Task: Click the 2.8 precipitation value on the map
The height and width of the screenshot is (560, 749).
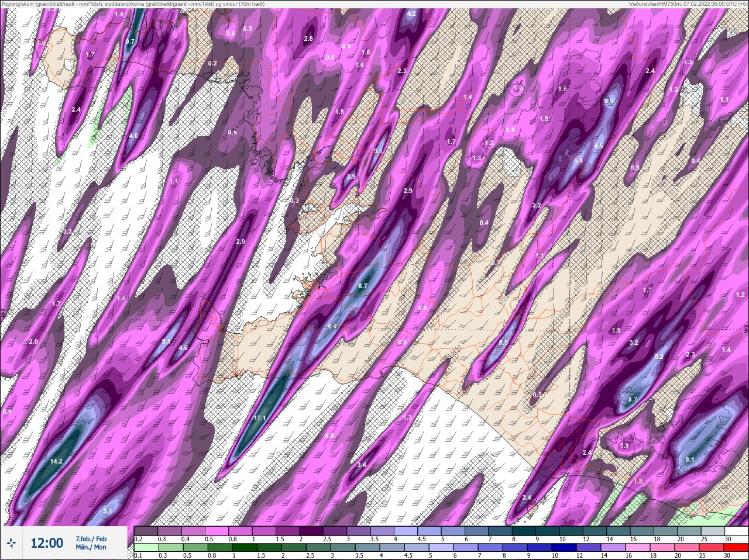Action: coord(308,39)
